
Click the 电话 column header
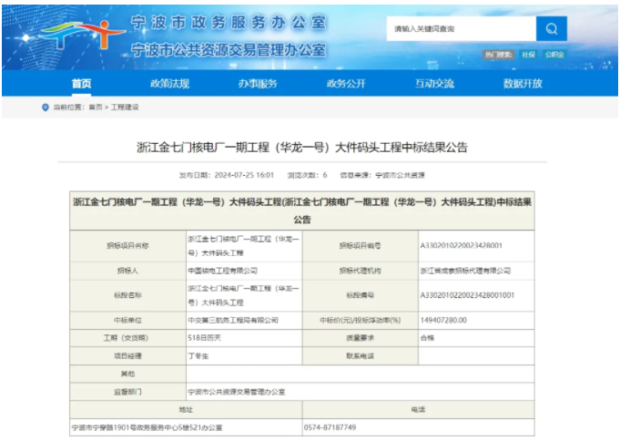pyautogui.click(x=419, y=410)
